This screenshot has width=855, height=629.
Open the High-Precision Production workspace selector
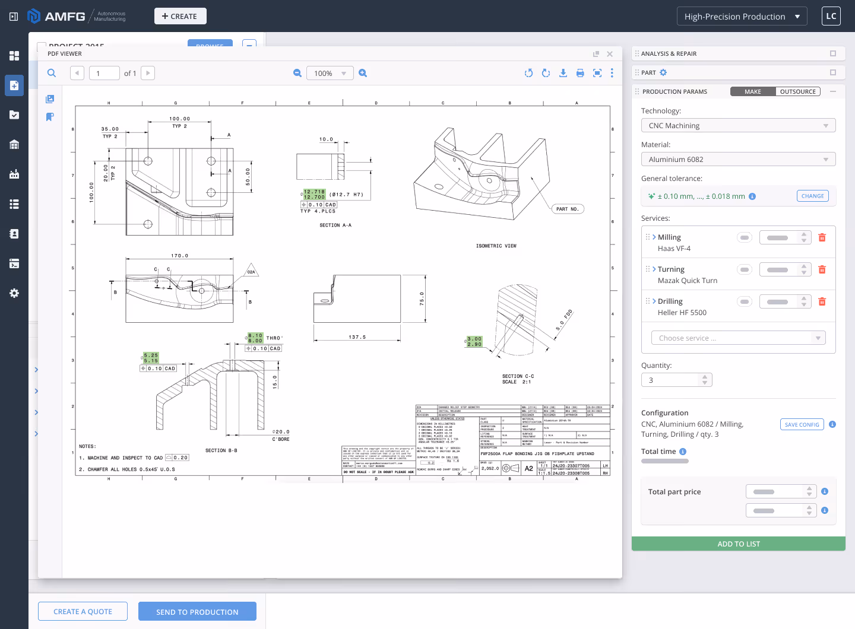click(x=742, y=16)
